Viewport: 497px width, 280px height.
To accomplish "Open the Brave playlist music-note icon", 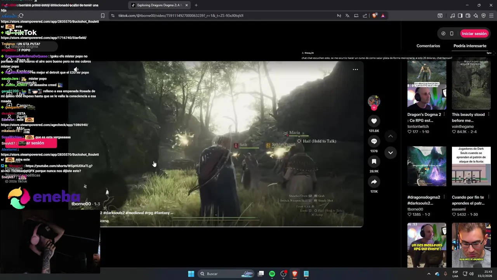I will click(x=452, y=16).
